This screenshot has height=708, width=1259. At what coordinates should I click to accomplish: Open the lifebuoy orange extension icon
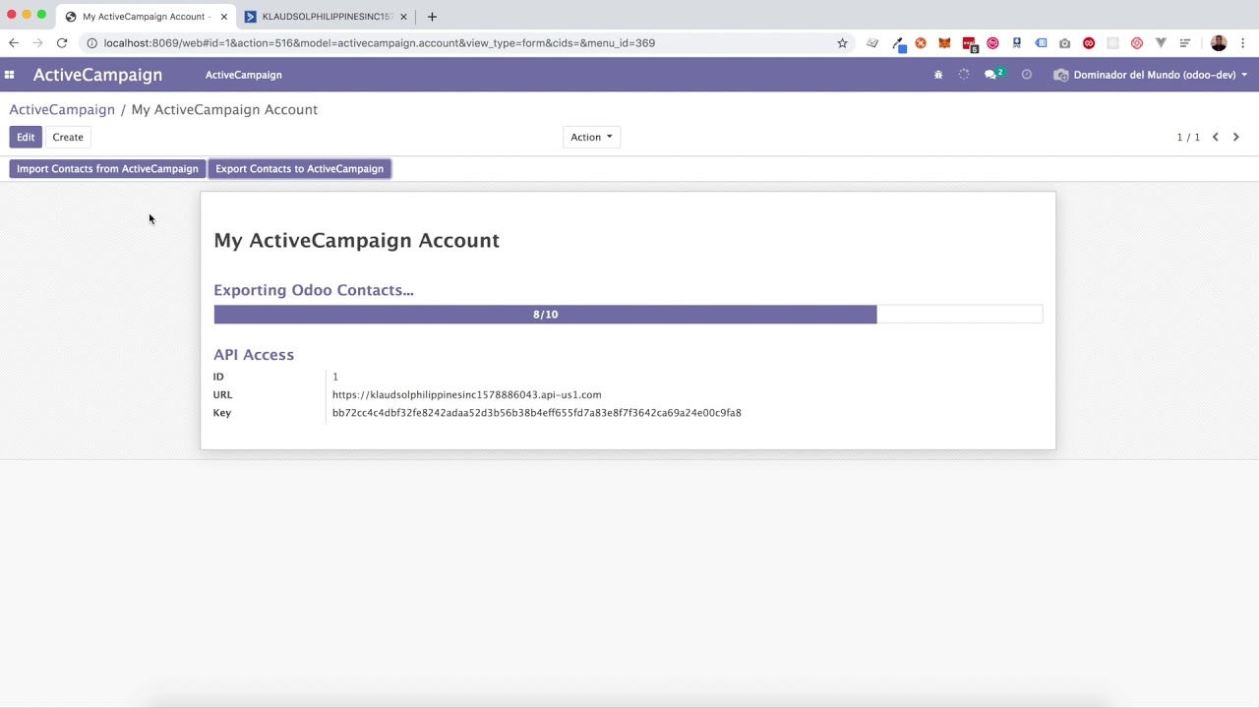tap(921, 43)
